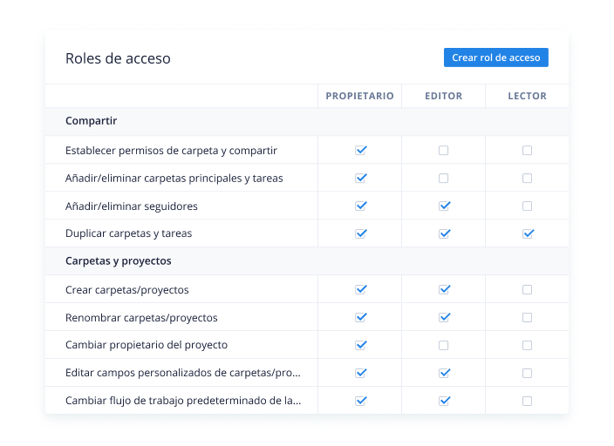Viewport: 614px width, 446px height.
Task: Uncheck Editor for Añadir/eliminar seguidores
Action: tap(444, 206)
